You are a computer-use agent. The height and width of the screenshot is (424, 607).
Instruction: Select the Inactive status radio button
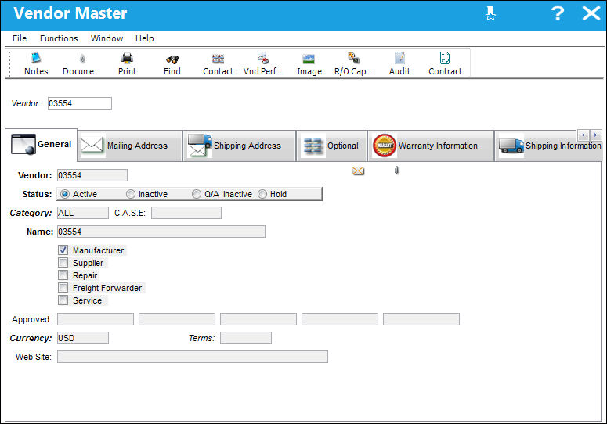(131, 194)
